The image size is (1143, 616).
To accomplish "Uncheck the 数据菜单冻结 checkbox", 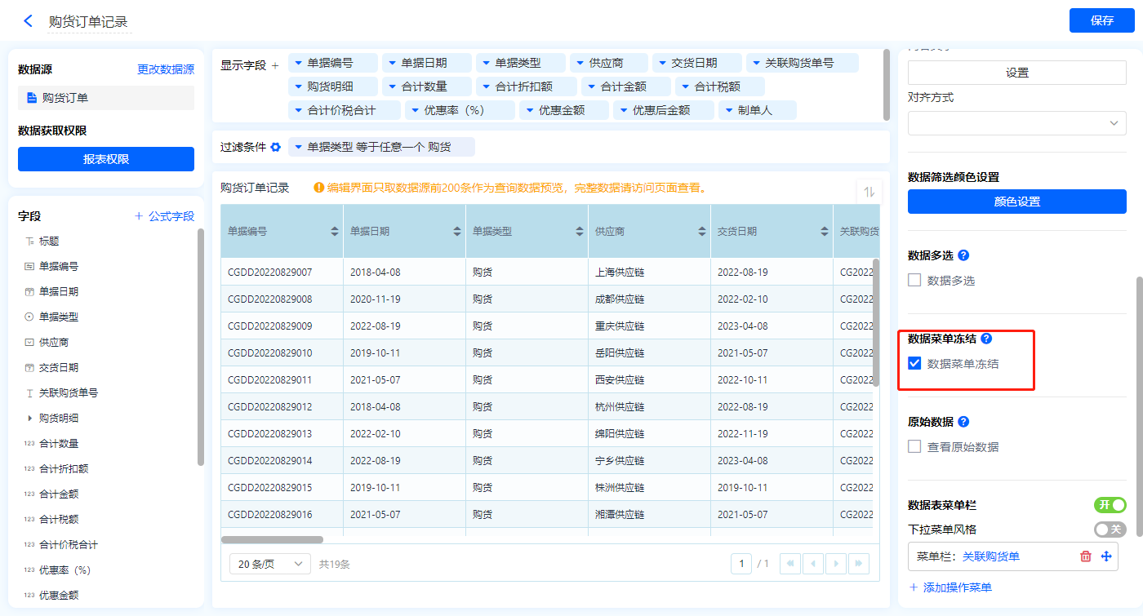I will pyautogui.click(x=915, y=364).
